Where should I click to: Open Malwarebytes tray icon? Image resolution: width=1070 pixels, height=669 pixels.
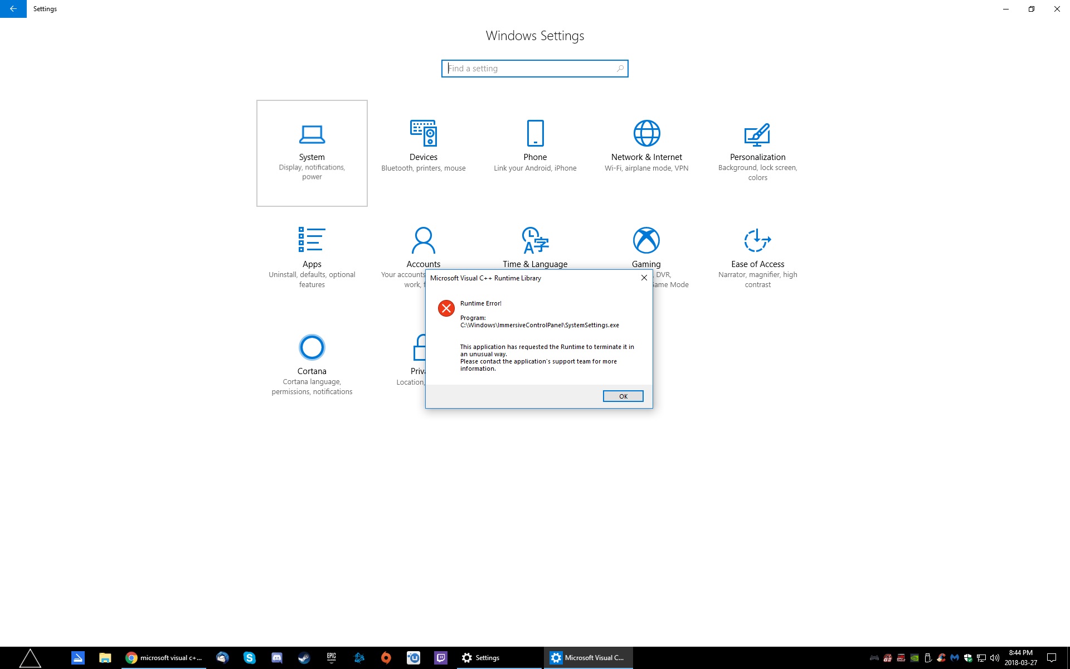tap(955, 658)
